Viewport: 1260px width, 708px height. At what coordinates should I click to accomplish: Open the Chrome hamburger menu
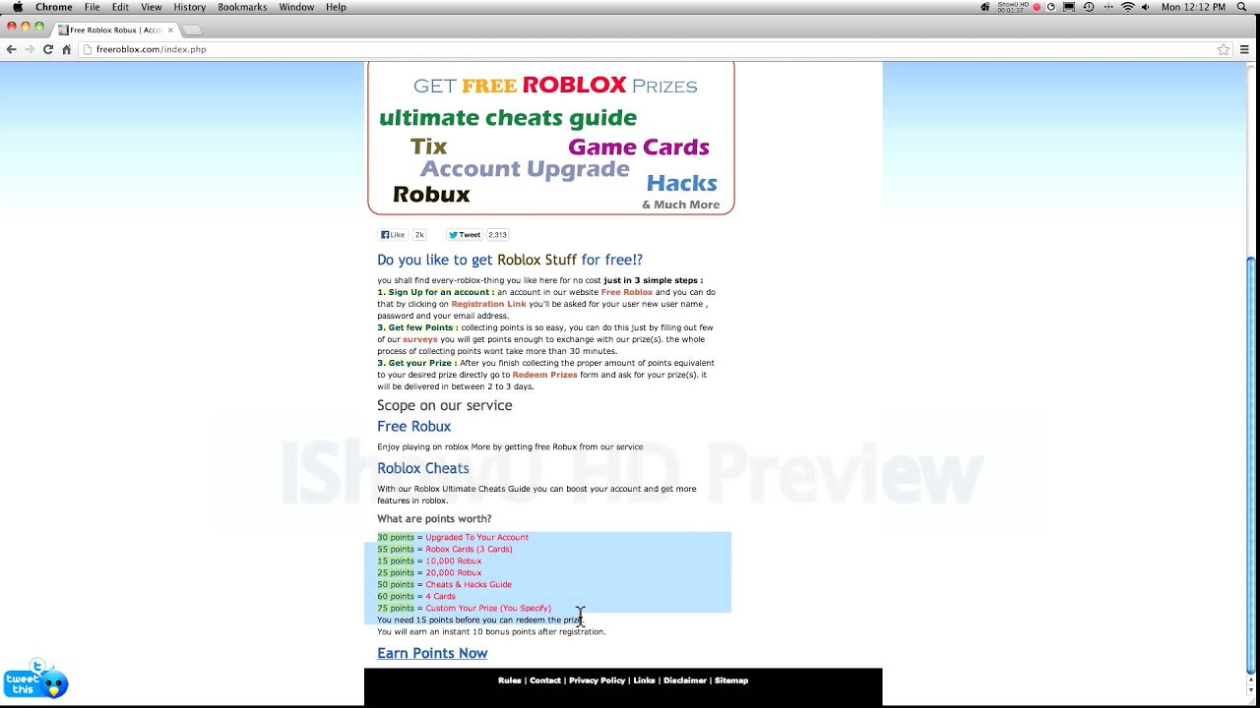click(1244, 49)
